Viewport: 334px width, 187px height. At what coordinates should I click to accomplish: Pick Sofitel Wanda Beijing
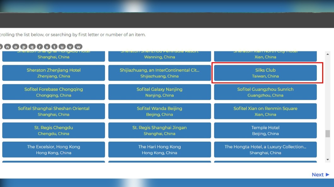[x=159, y=111]
